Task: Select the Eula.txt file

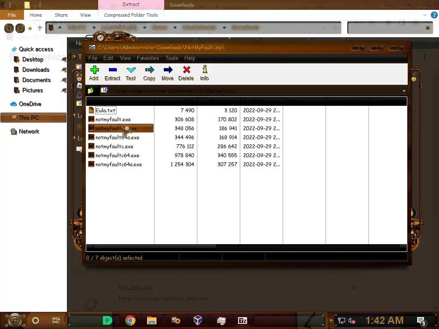Action: (x=105, y=110)
